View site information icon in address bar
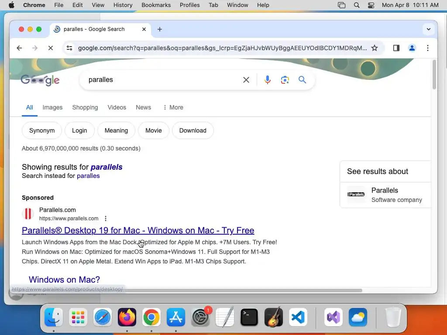Viewport: 447px width, 335px height. (69, 48)
